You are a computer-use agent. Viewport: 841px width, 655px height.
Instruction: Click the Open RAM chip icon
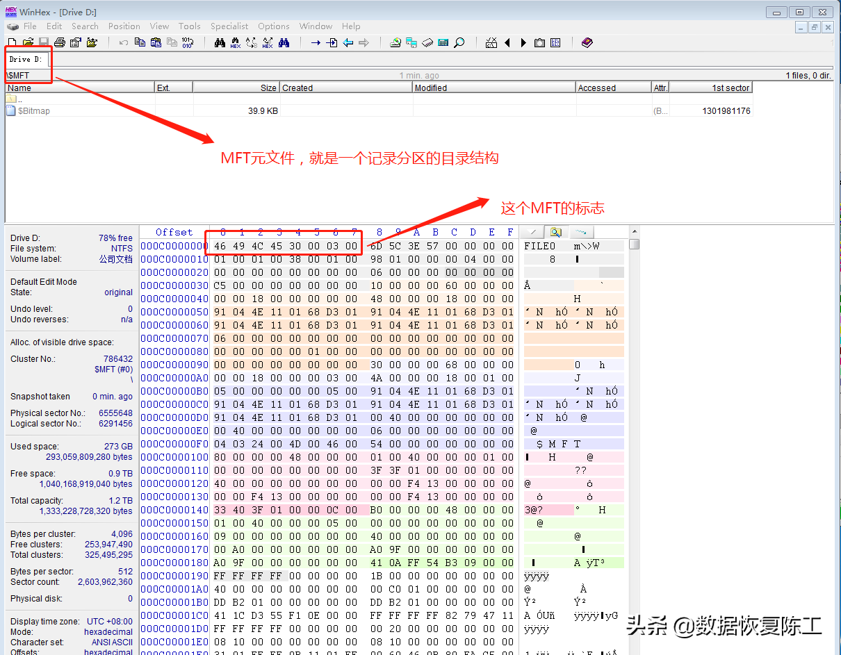point(427,43)
